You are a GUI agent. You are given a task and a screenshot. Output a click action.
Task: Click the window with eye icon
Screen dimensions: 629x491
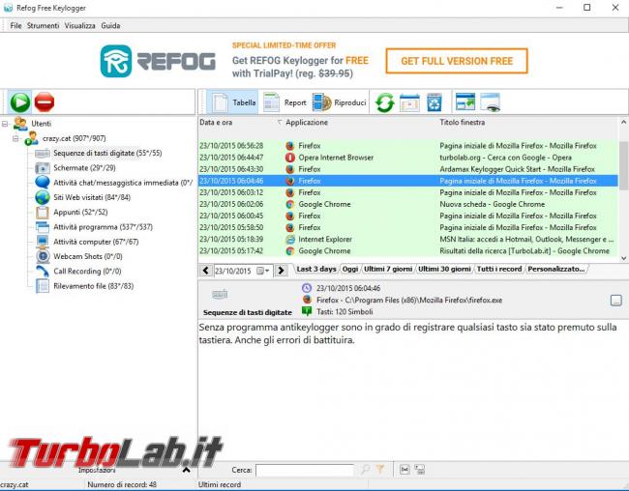click(491, 101)
